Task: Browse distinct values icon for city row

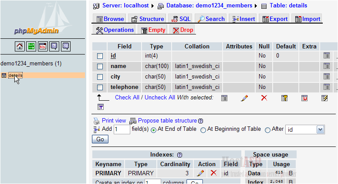Action: [x=327, y=76]
